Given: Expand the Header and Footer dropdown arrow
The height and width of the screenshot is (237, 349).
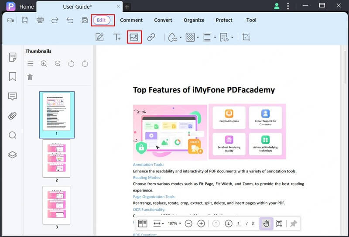Looking at the screenshot, I should pyautogui.click(x=215, y=38).
